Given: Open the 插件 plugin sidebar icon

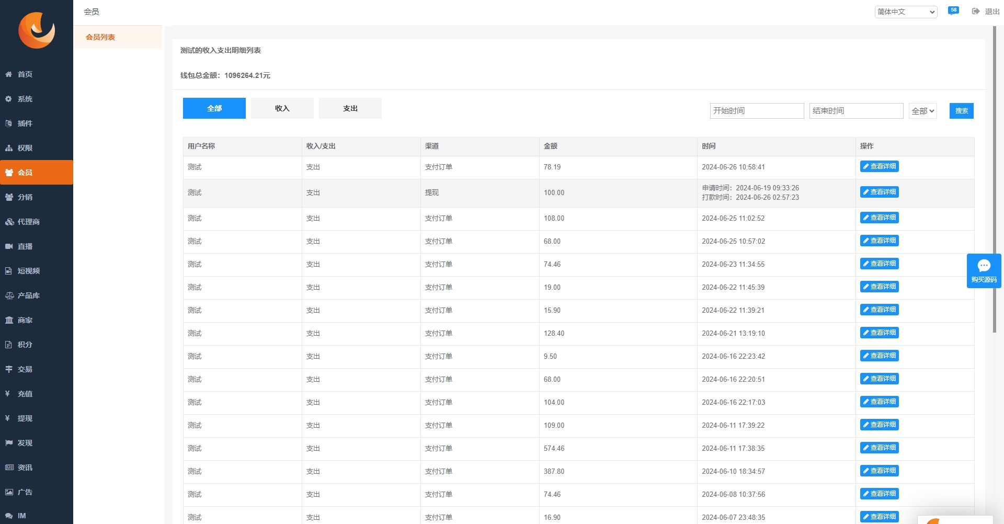Looking at the screenshot, I should click(9, 123).
